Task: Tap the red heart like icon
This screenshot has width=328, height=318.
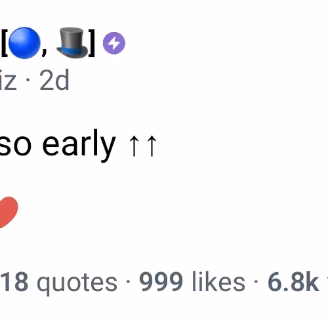Action: [8, 212]
